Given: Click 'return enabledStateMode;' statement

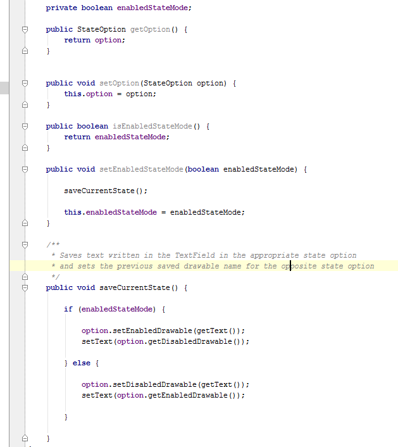Looking at the screenshot, I should [x=117, y=137].
